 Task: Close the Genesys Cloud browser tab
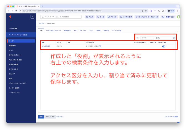[x=38, y=6]
